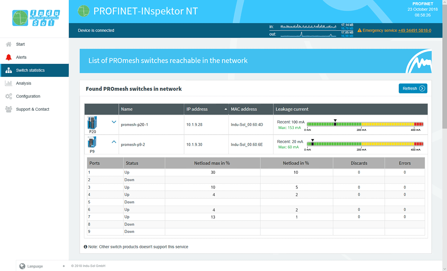
Task: Click the info icon before the Note text
Action: click(x=85, y=247)
